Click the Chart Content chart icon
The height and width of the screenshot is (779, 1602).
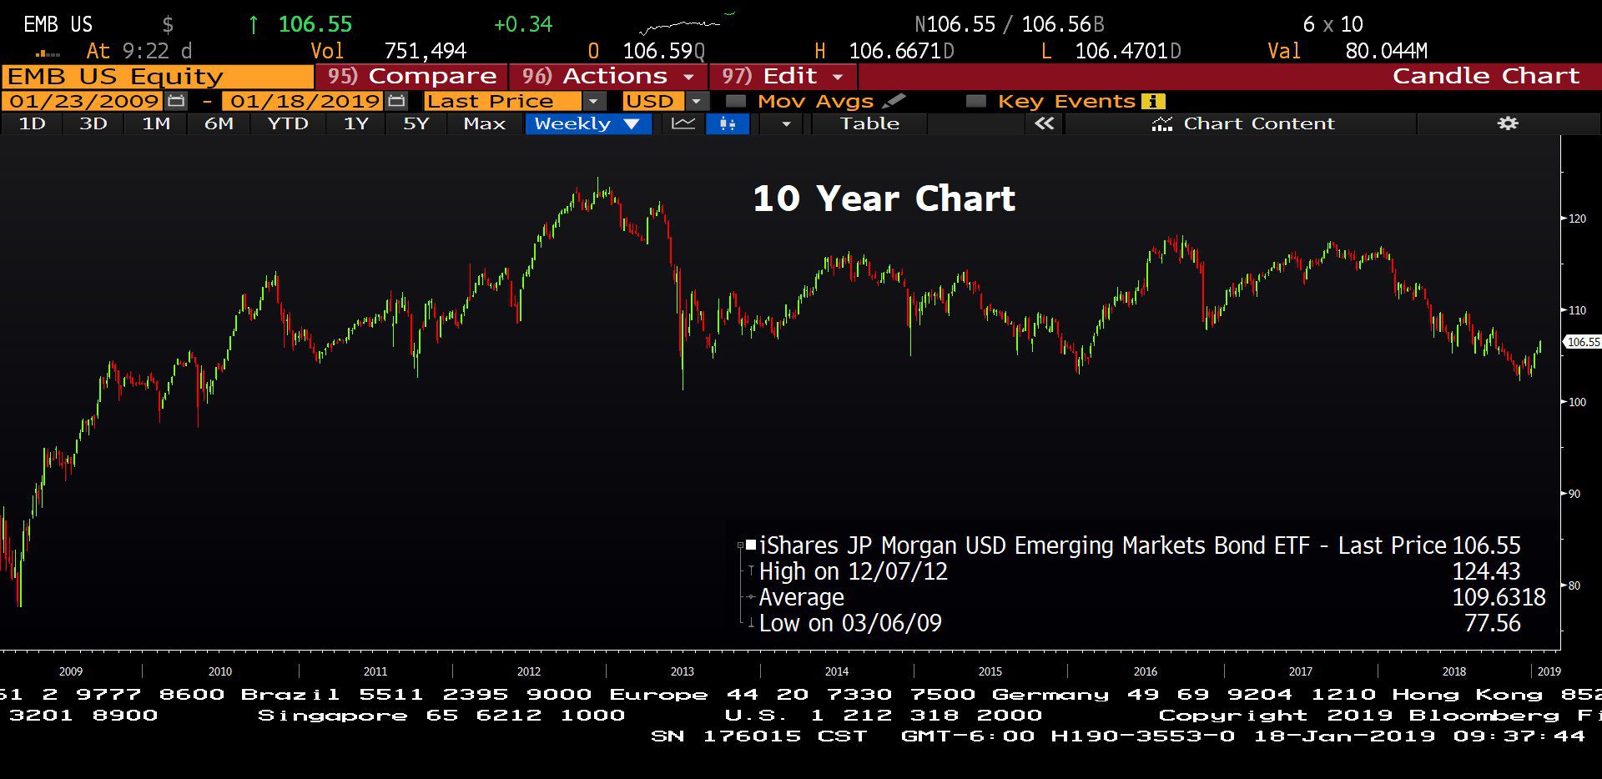[x=1161, y=124]
